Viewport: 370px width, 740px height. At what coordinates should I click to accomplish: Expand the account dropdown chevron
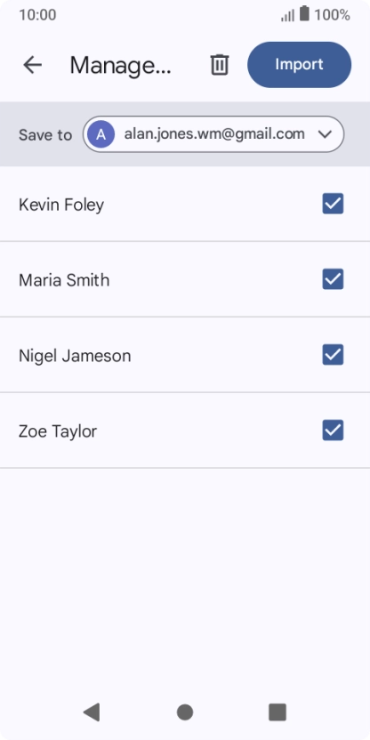point(326,134)
